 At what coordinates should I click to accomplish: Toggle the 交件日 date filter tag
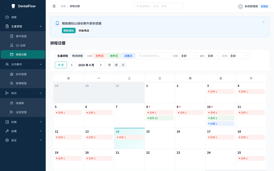pos(99,56)
